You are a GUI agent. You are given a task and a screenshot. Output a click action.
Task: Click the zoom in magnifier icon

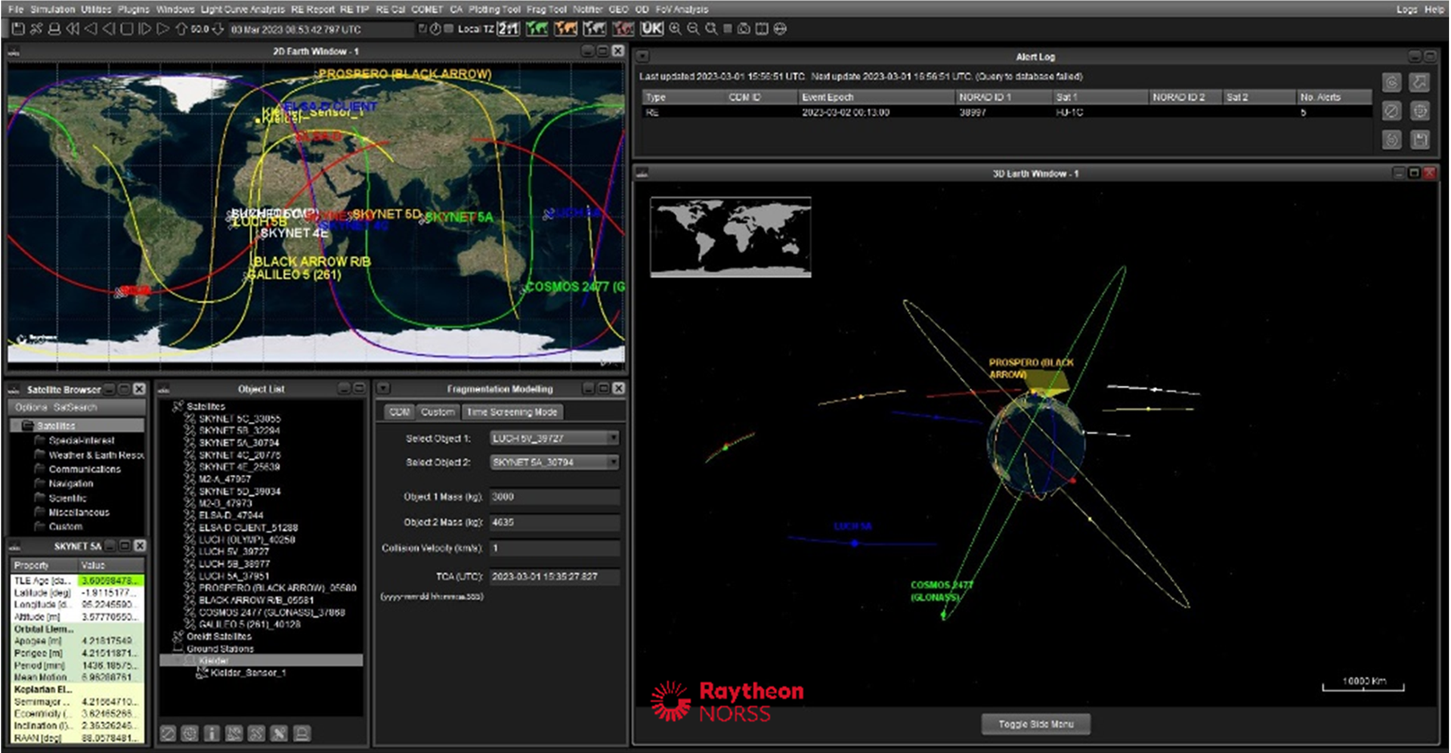(675, 29)
